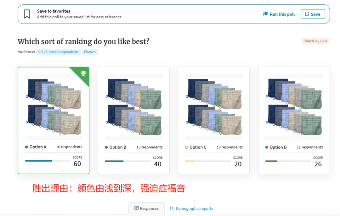Click the bookmark icon beside Save to favorites
This screenshot has height=216, width=340.
click(x=27, y=14)
